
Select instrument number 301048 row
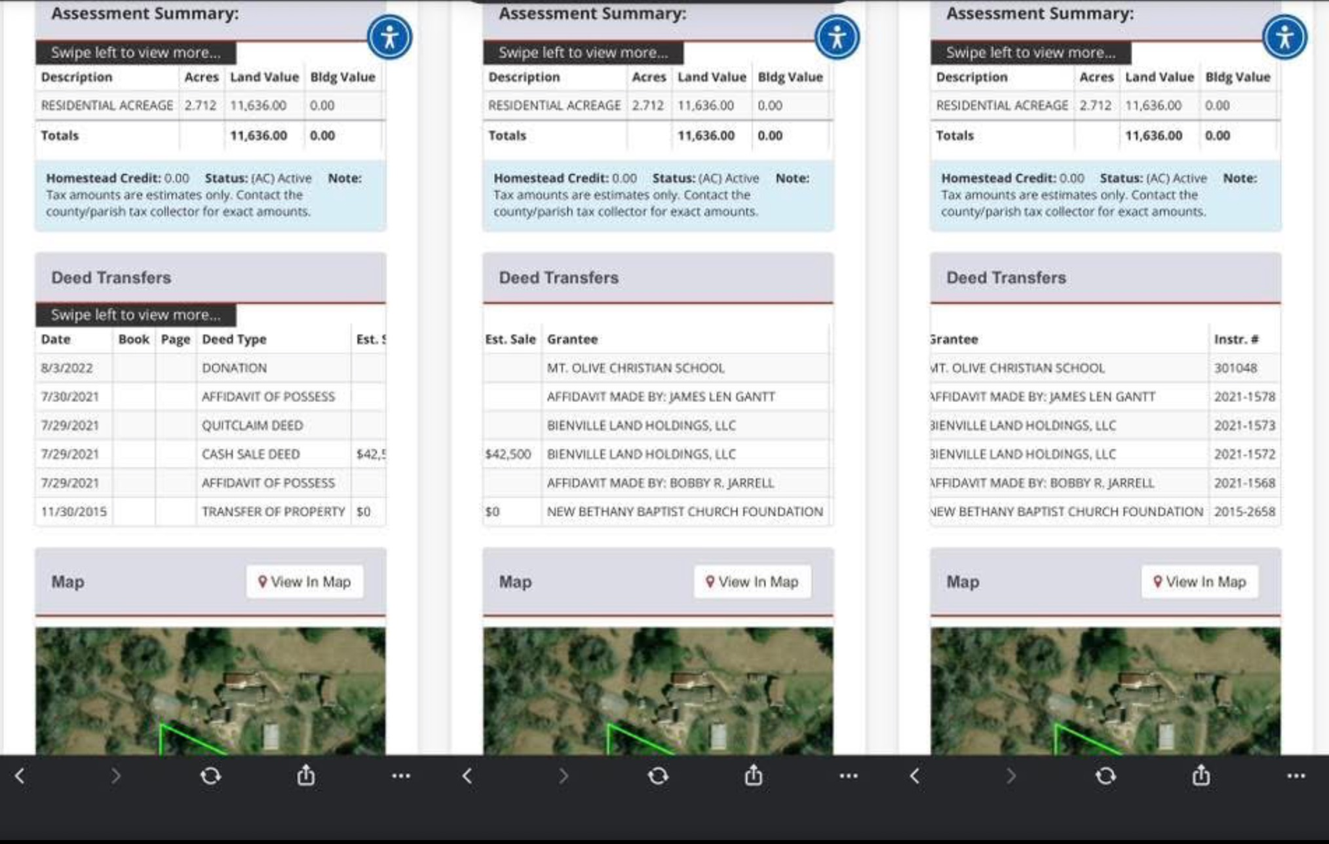(1105, 368)
